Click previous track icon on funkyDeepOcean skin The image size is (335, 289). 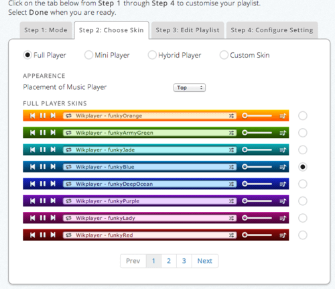(x=33, y=184)
